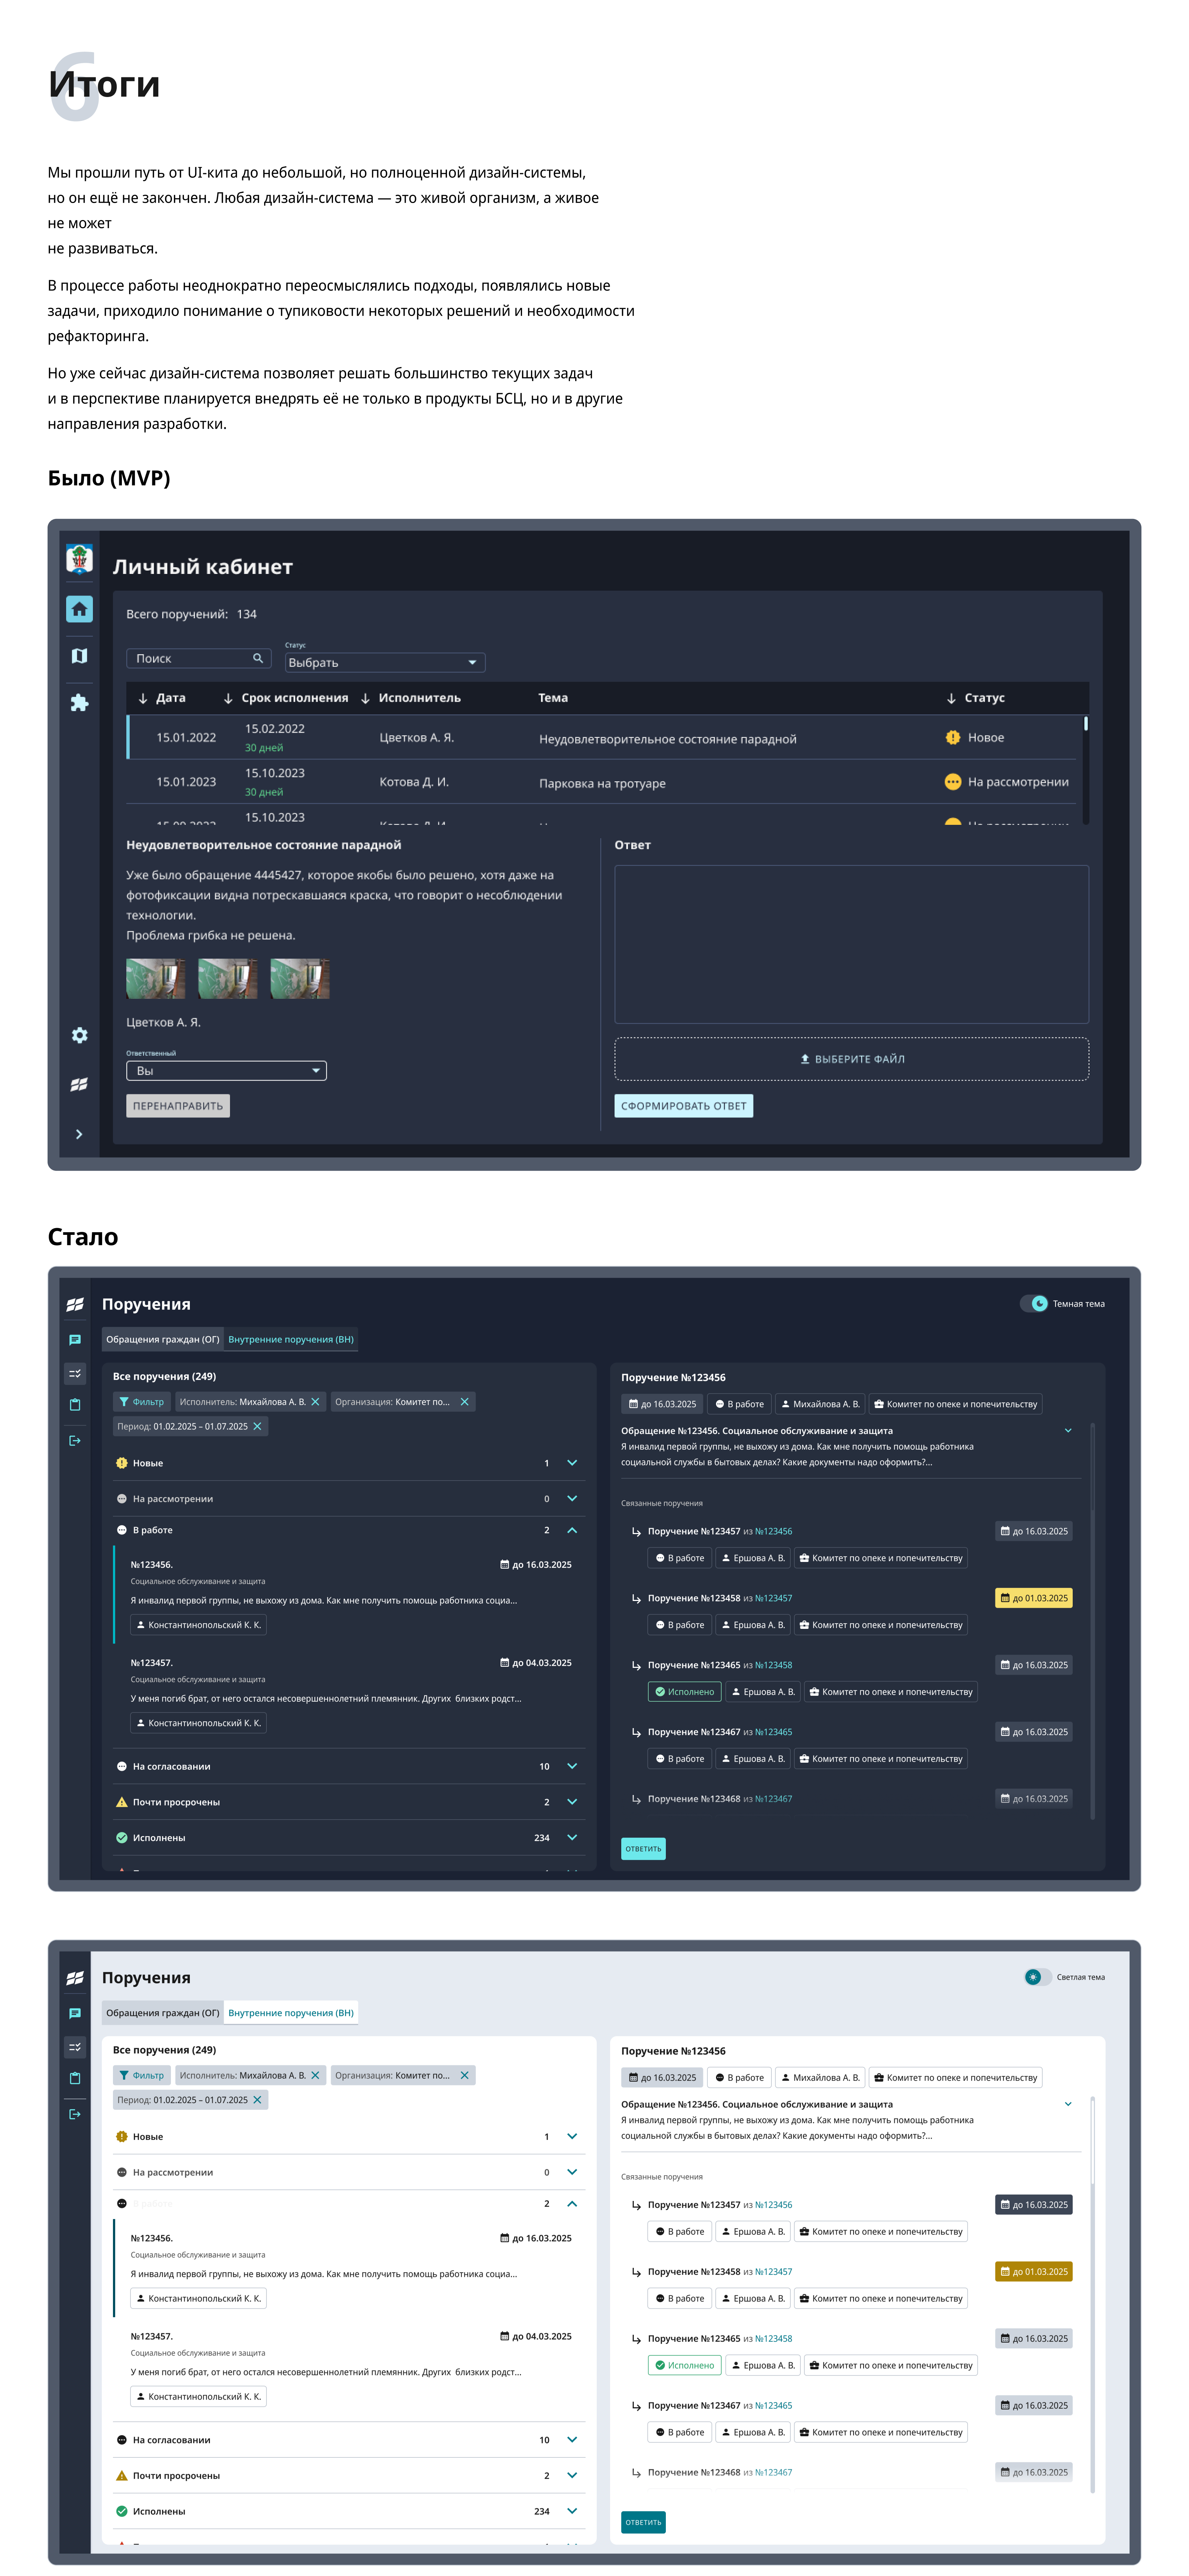This screenshot has height=2576, width=1189.
Task: Open settings gear in MVP sidebar
Action: [79, 1035]
